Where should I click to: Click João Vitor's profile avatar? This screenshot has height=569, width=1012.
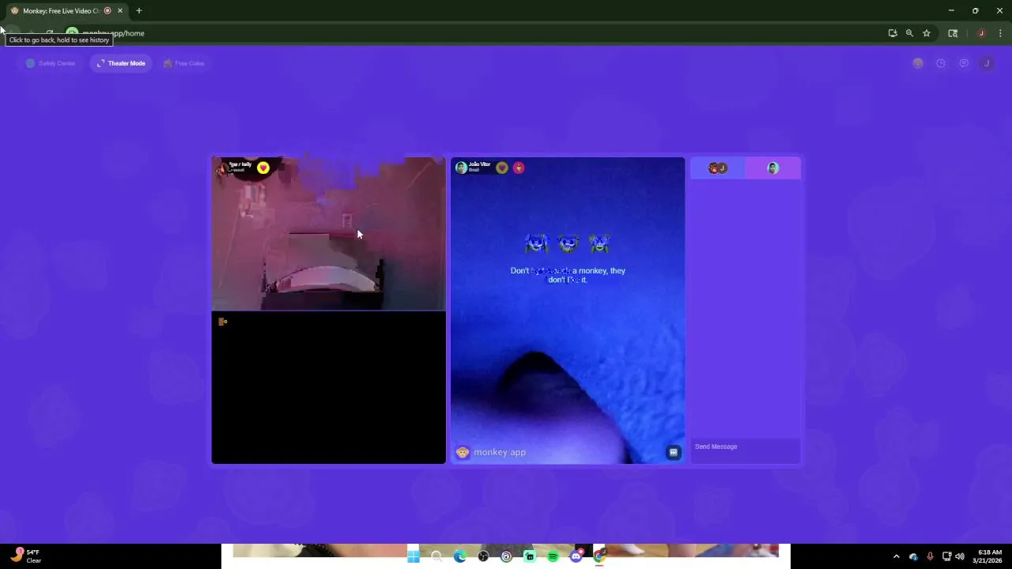click(461, 168)
